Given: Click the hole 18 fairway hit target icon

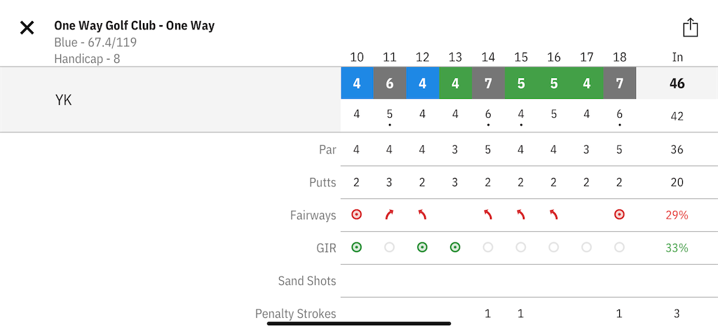Looking at the screenshot, I should pos(620,214).
